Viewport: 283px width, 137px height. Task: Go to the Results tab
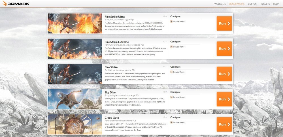tap(265, 4)
